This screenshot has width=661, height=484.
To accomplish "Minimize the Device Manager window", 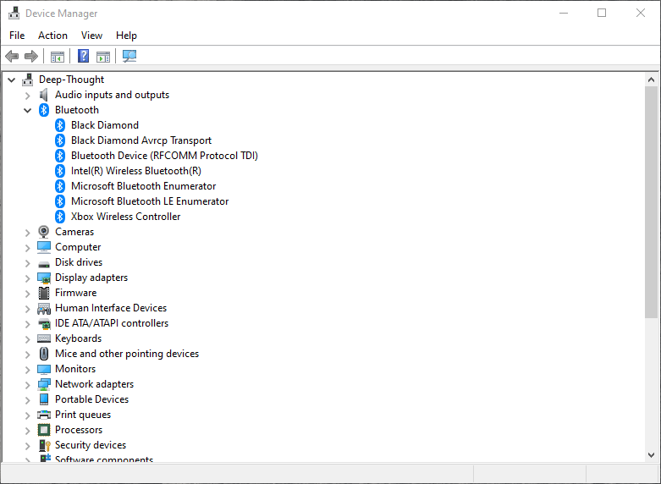I will 564,13.
